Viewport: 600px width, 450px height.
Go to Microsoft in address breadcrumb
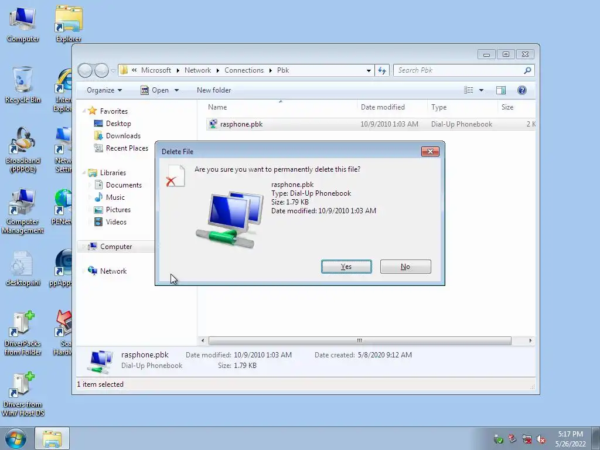click(x=156, y=70)
